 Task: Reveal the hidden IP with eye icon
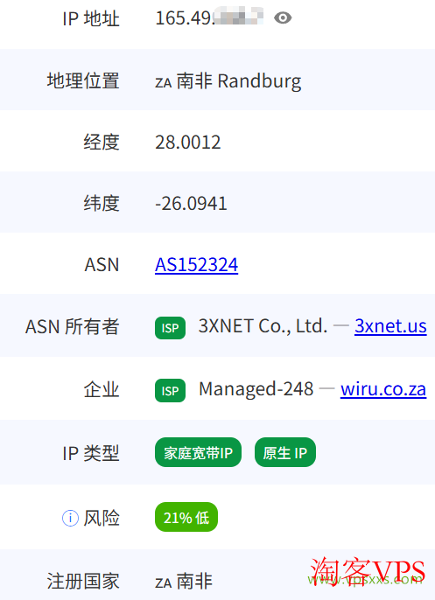click(283, 18)
